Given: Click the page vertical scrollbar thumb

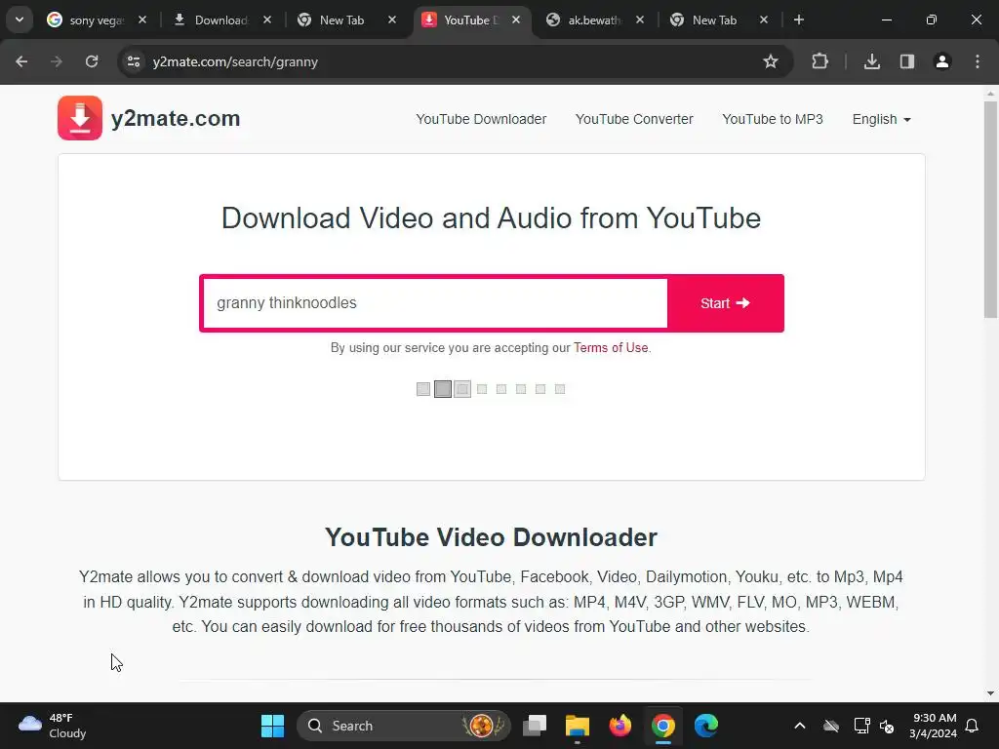Looking at the screenshot, I should point(990,209).
